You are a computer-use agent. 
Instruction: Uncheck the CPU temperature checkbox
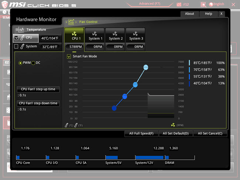[x=16, y=38]
